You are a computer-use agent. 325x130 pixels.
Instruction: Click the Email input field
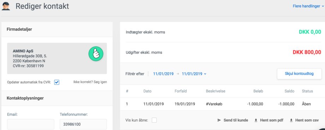click(x=31, y=124)
